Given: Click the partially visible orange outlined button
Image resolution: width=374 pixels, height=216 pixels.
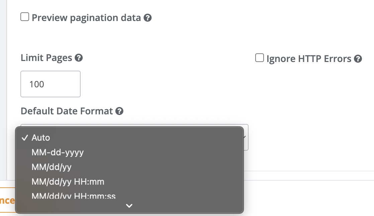Looking at the screenshot, I should 8,200.
